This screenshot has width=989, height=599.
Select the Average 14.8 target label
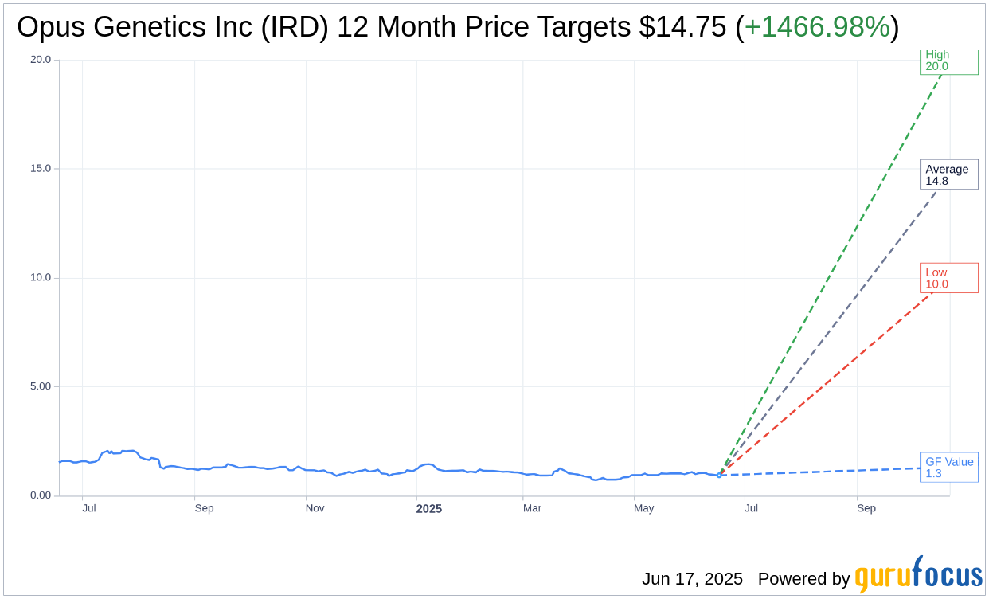[949, 174]
